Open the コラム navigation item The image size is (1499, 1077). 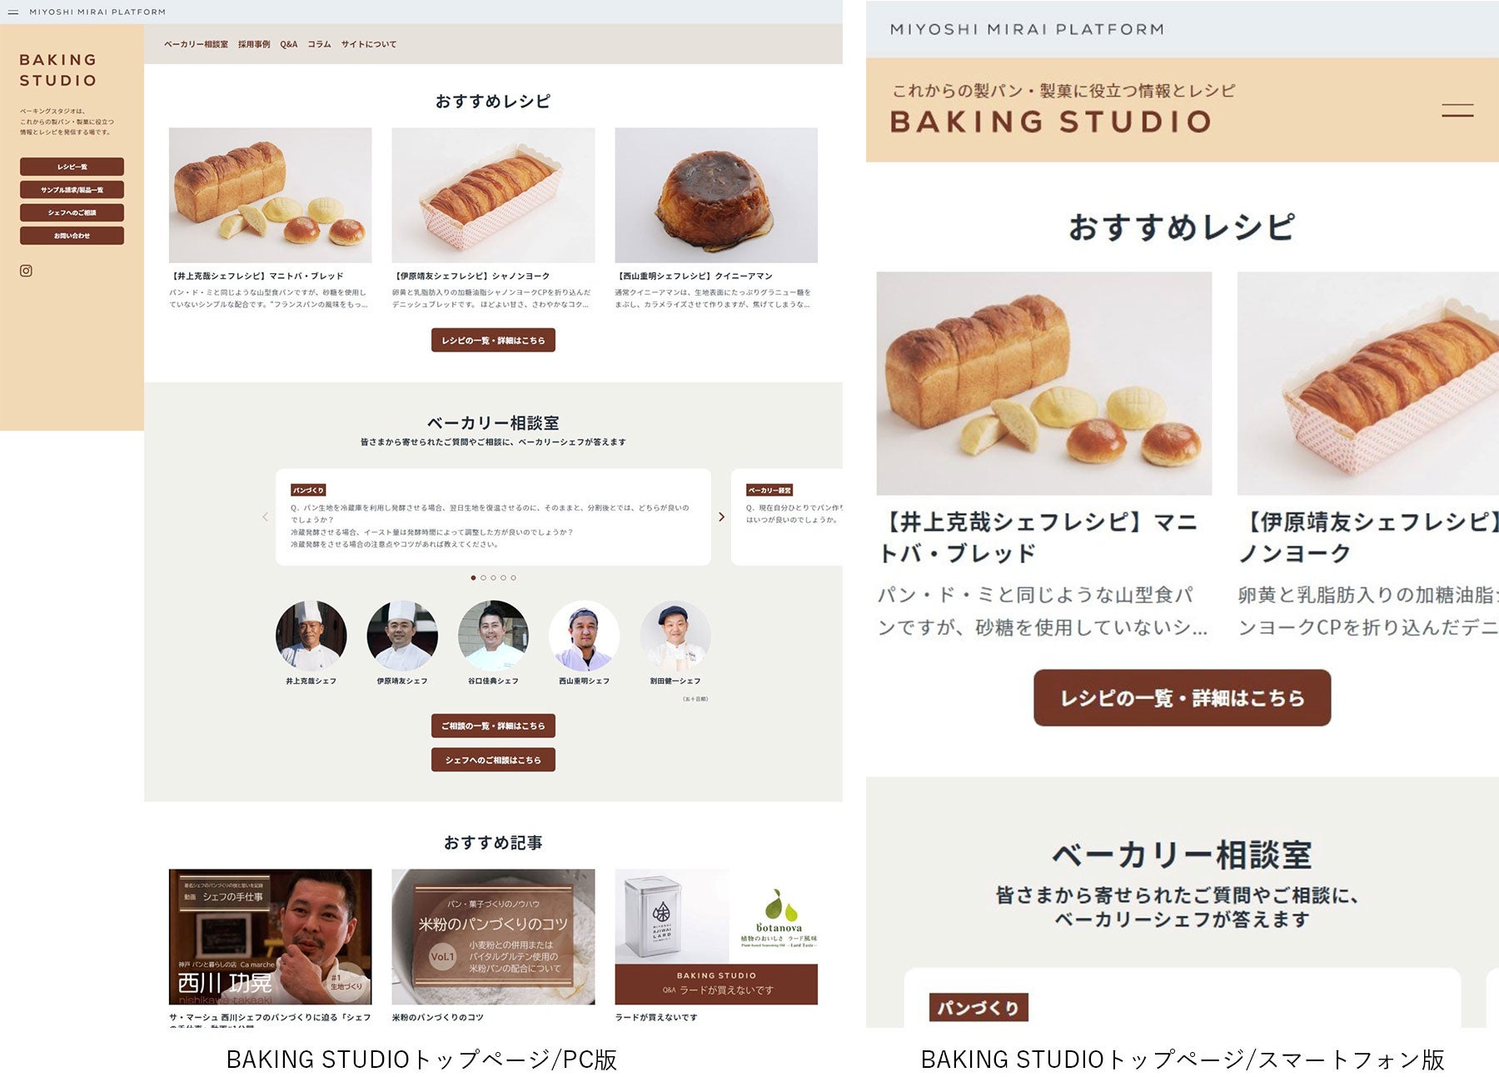pos(319,44)
